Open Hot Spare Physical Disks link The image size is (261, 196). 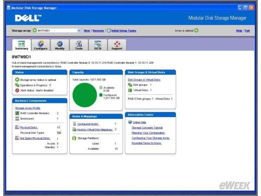(35, 138)
